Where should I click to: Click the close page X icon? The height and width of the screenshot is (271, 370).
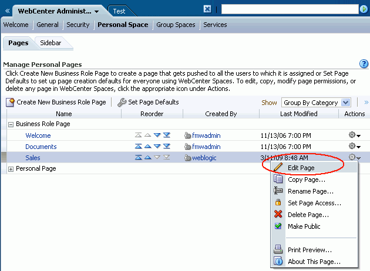click(207, 9)
